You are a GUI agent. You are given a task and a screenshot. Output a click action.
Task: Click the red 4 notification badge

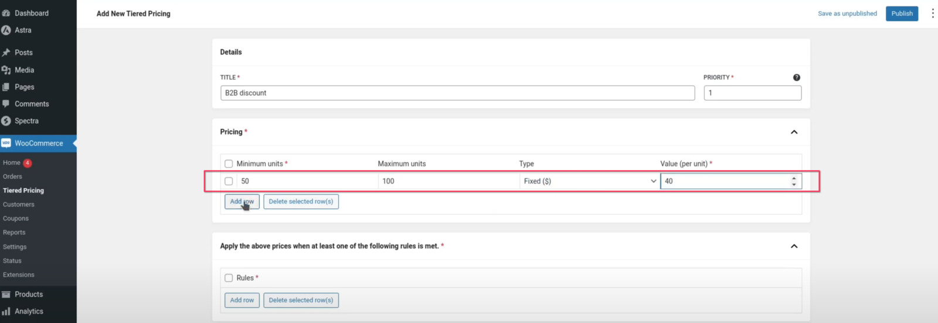point(28,163)
